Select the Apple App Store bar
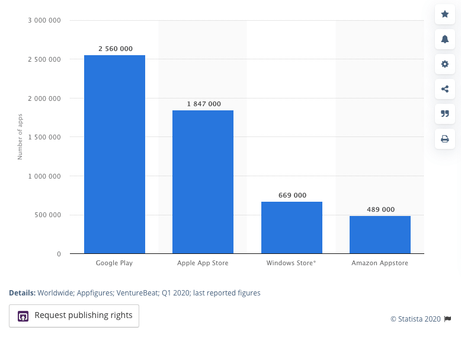461x337 pixels. 203,182
